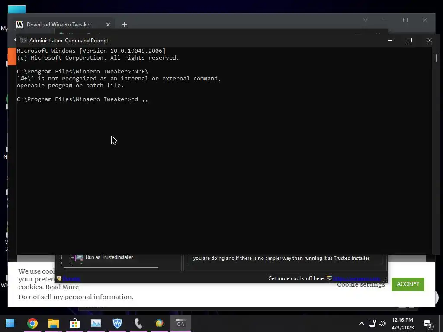
Task: Open a new browser tab
Action: pyautogui.click(x=124, y=25)
